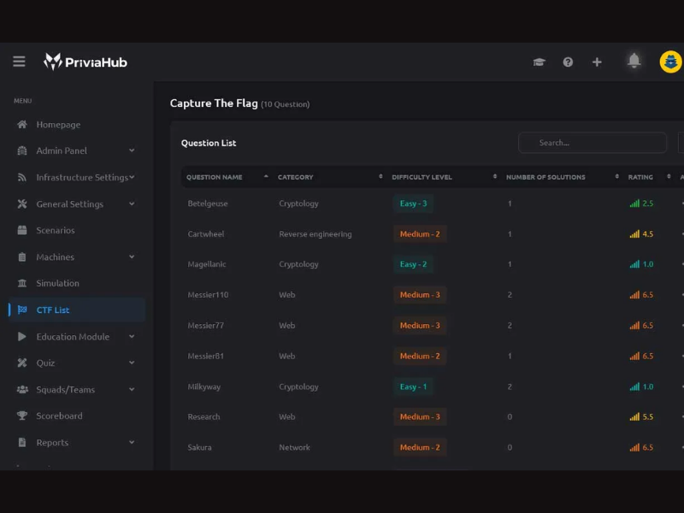684x513 pixels.
Task: Expand the Quiz submenu chevron
Action: tap(132, 363)
